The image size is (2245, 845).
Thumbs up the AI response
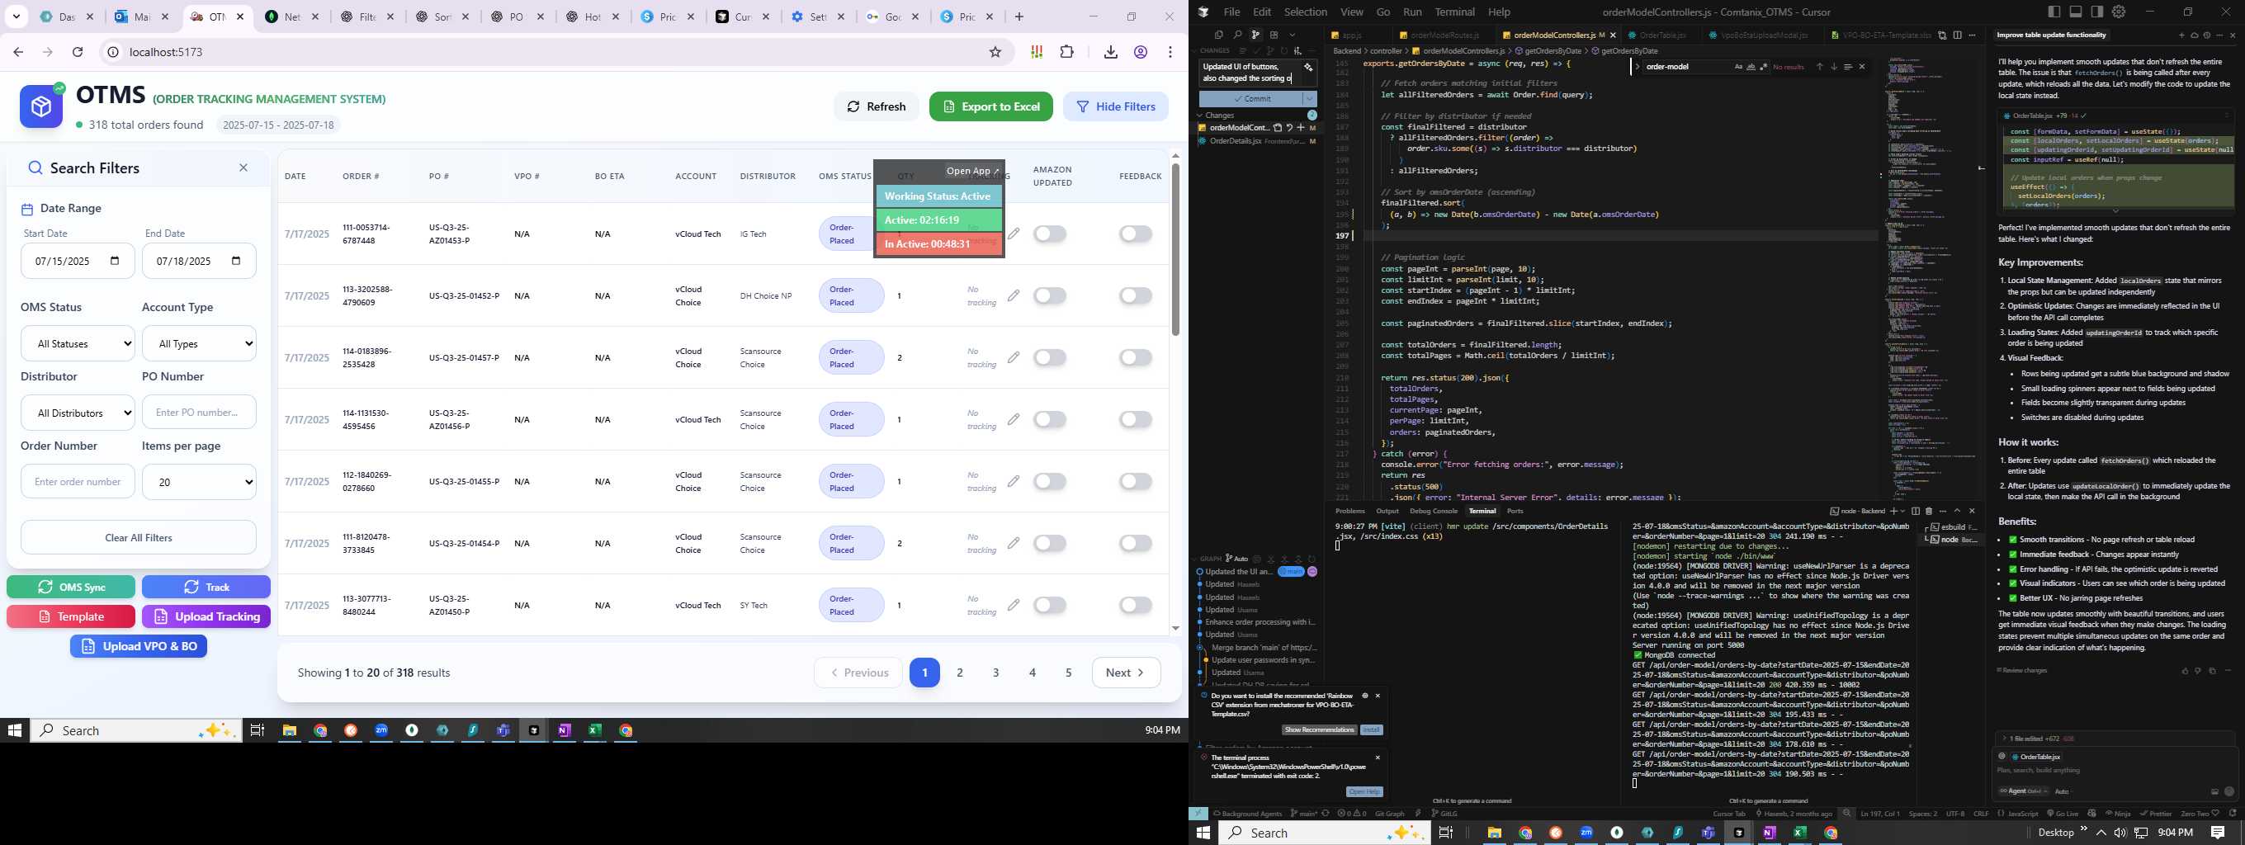(x=2185, y=671)
